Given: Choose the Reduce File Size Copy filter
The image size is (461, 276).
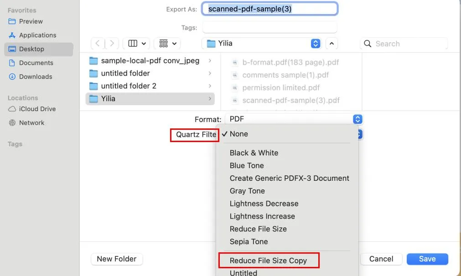Looking at the screenshot, I should [x=268, y=261].
